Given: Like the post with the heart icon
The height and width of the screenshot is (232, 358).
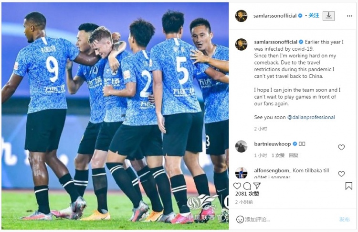Looking at the screenshot, I should [237, 186].
